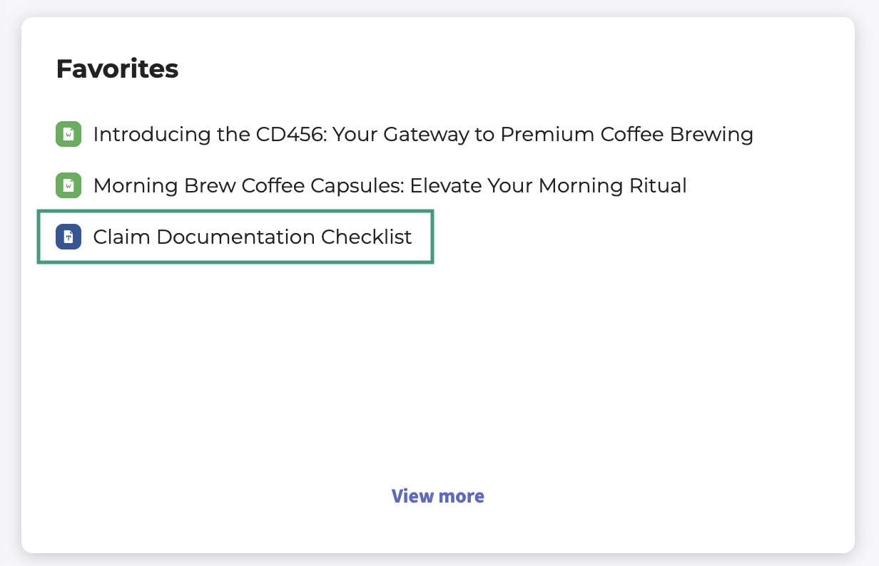Open 'Morning Brew Coffee Capsules' favorite
Image resolution: width=879 pixels, height=566 pixels.
pyautogui.click(x=390, y=186)
